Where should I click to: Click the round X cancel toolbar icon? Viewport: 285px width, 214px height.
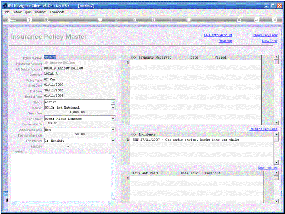tap(274, 20)
